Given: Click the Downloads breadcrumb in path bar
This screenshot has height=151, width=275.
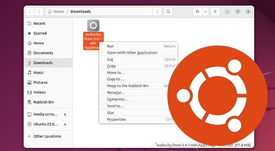Looking at the screenshot, I should (81, 12).
